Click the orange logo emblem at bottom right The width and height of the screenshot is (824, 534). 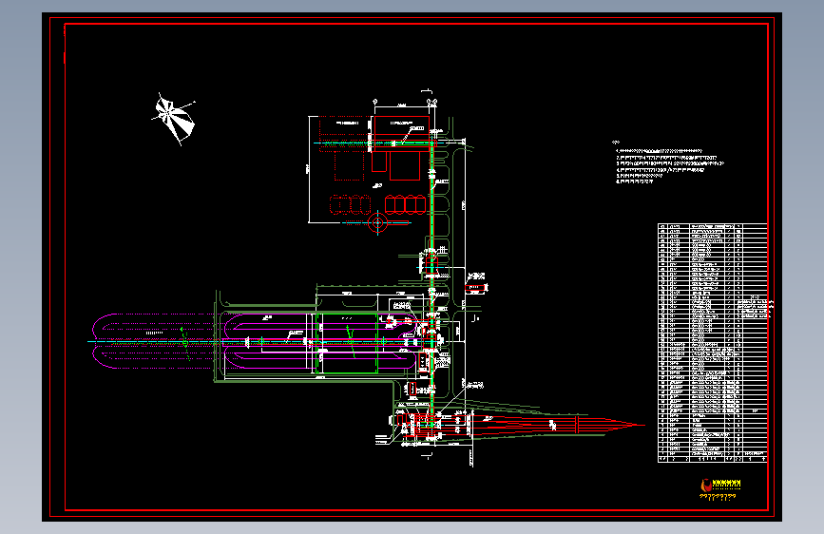[706, 485]
